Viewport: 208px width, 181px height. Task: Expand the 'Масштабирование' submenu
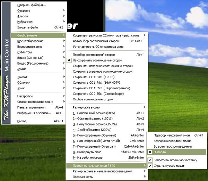point(38,41)
